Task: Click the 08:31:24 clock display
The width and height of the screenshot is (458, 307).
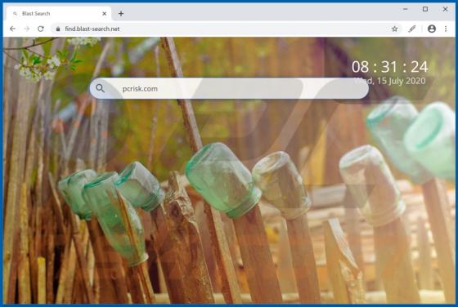Action: (x=390, y=67)
